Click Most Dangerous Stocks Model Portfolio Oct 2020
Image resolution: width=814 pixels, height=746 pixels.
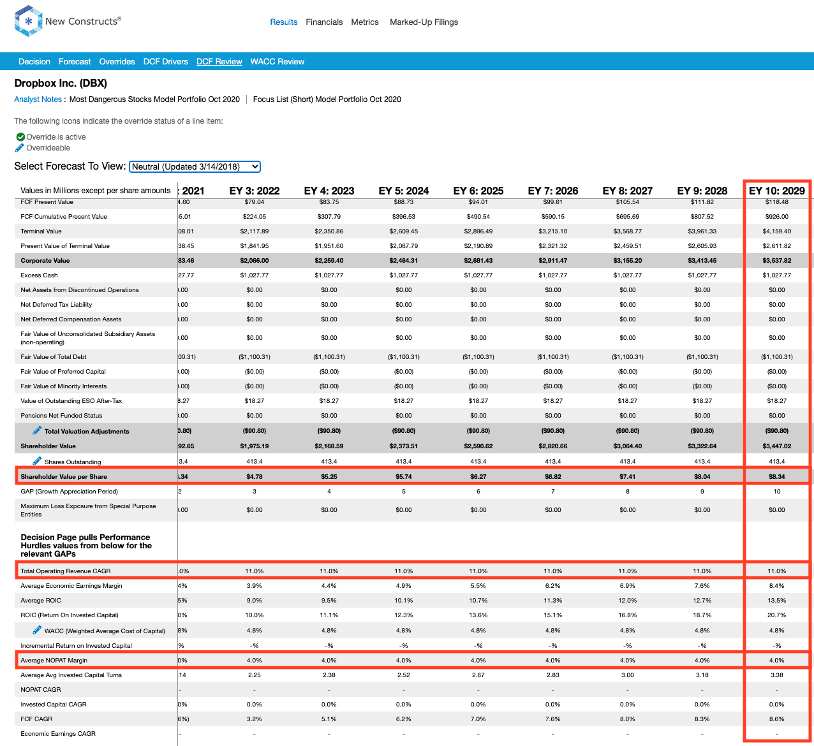click(154, 99)
